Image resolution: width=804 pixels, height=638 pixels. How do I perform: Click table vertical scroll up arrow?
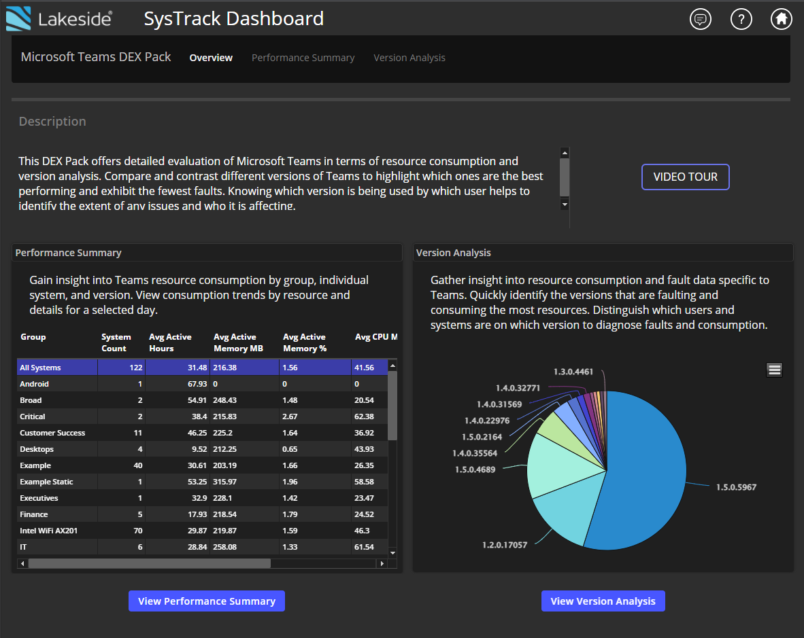point(392,366)
